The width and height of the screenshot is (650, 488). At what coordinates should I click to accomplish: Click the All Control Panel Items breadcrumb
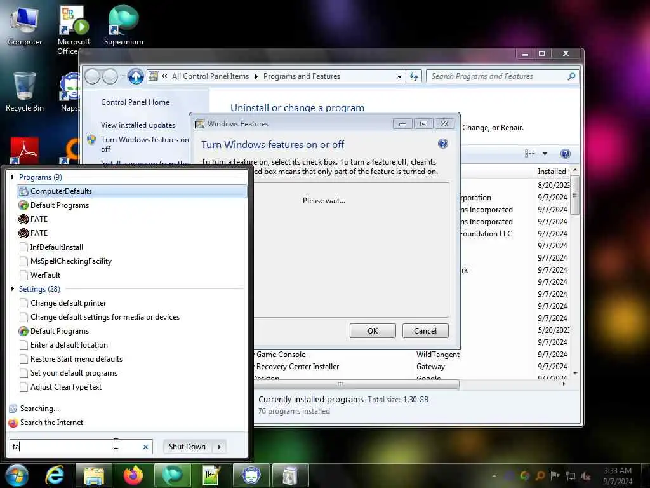(x=210, y=76)
